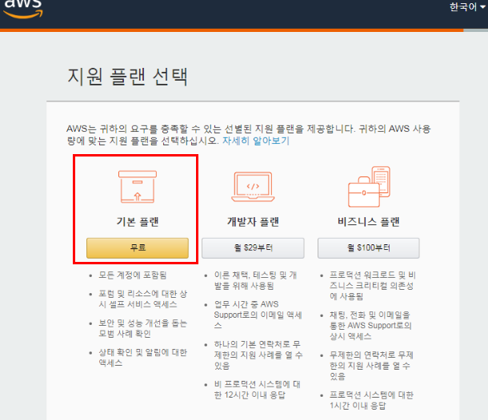Click the 월 $100부터 button
This screenshot has height=420, width=488.
(x=369, y=248)
